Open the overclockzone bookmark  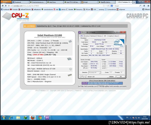click(x=47, y=10)
